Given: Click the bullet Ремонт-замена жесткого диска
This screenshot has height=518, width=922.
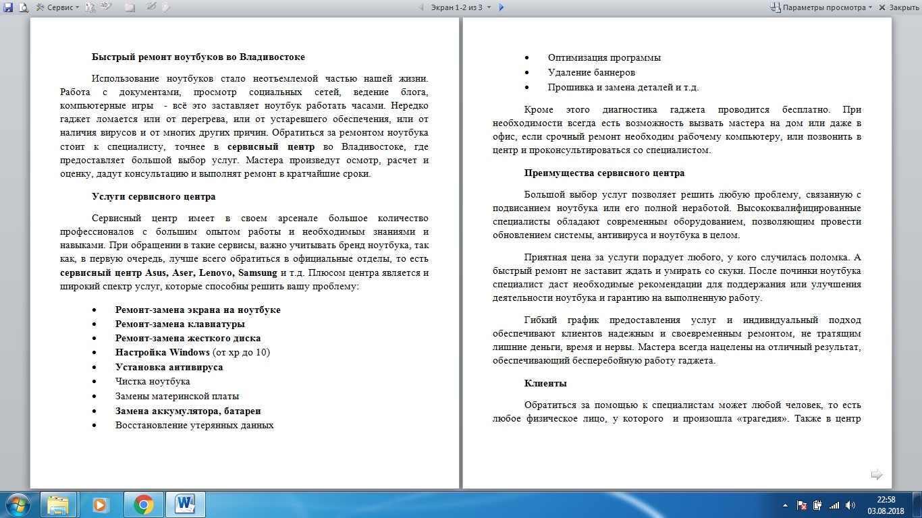Looking at the screenshot, I should coord(188,339).
